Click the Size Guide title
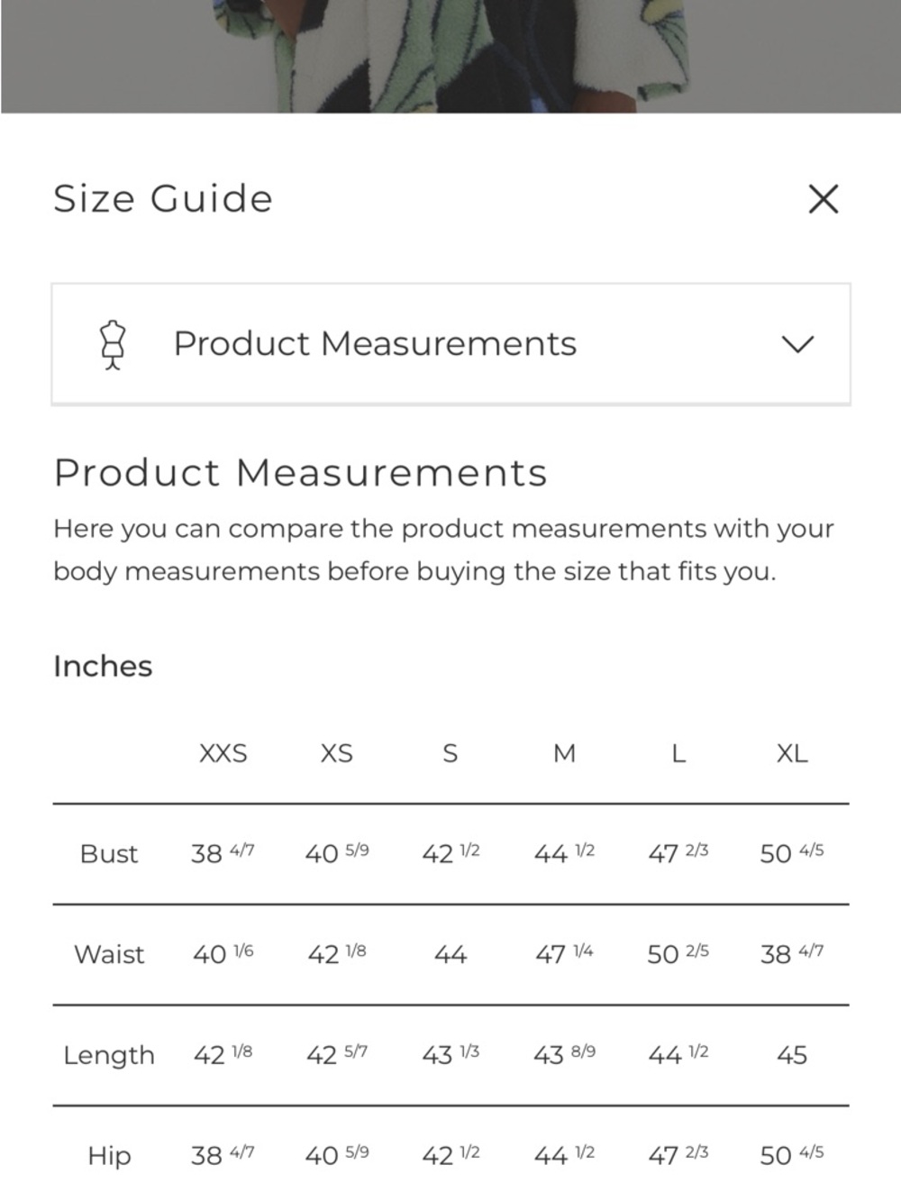901x1201 pixels. pyautogui.click(x=163, y=199)
